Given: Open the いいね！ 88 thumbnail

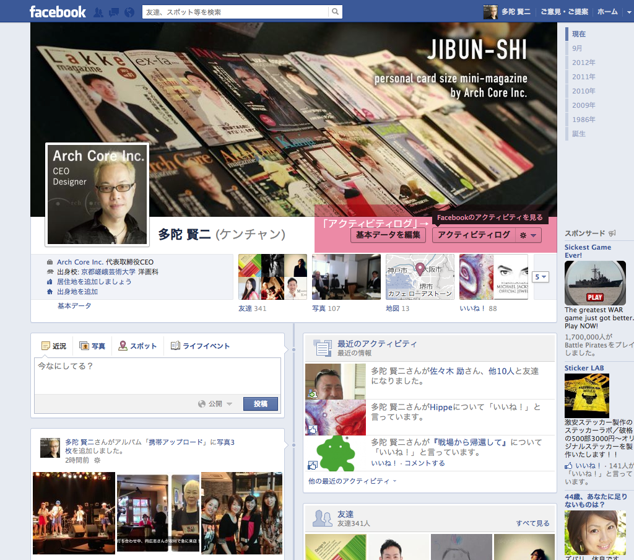Looking at the screenshot, I should (x=493, y=277).
